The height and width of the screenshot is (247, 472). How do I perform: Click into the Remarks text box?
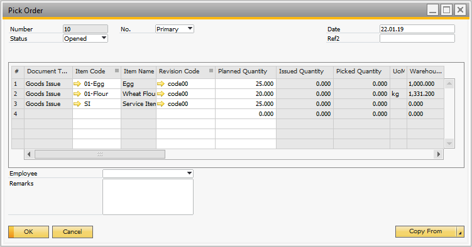click(148, 197)
